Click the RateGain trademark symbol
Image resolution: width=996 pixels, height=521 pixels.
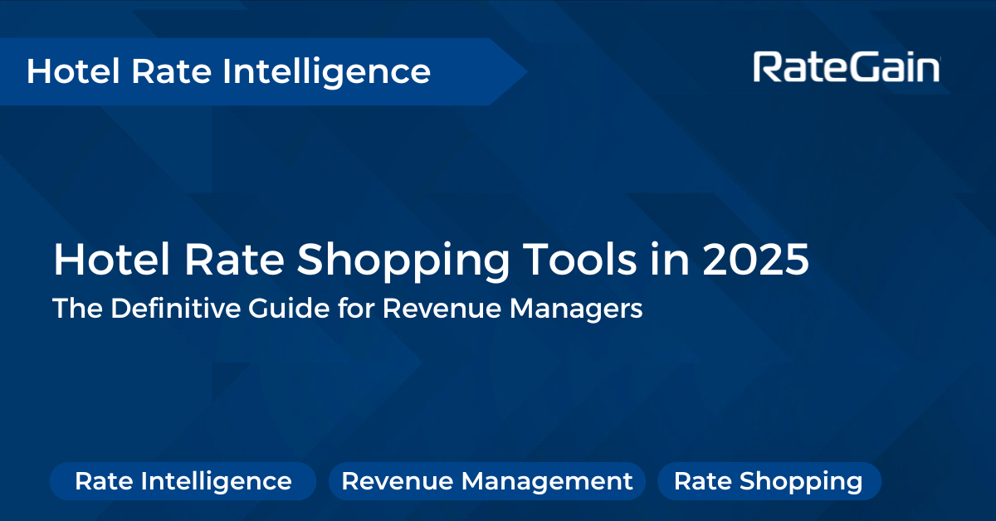940,56
